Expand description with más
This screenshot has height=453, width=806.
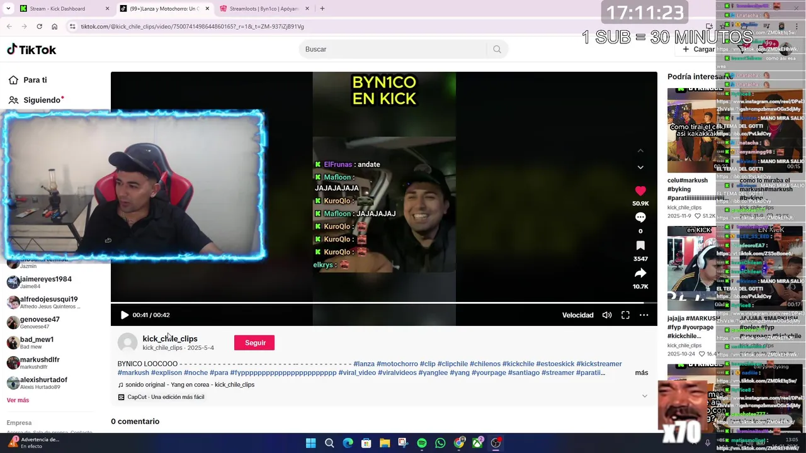642,372
